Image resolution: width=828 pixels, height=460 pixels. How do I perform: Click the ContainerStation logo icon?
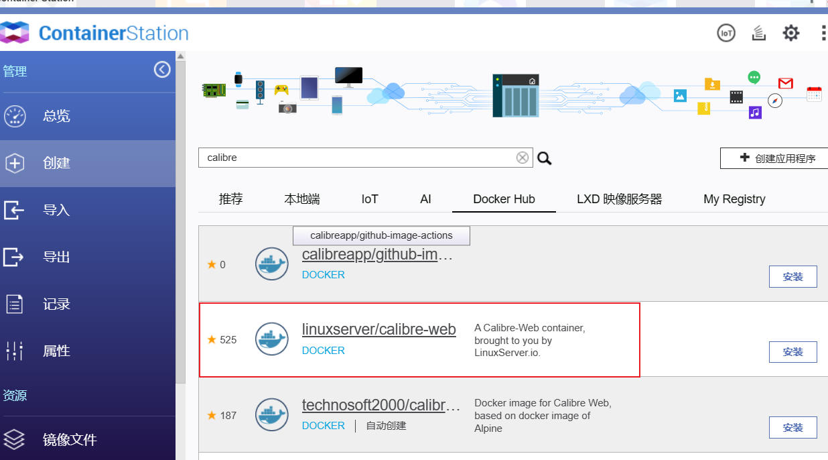click(14, 32)
